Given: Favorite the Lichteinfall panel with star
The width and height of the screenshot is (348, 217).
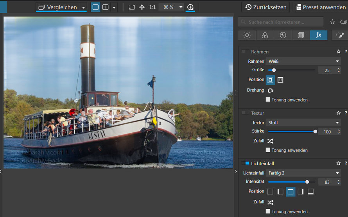Looking at the screenshot, I should (x=339, y=163).
